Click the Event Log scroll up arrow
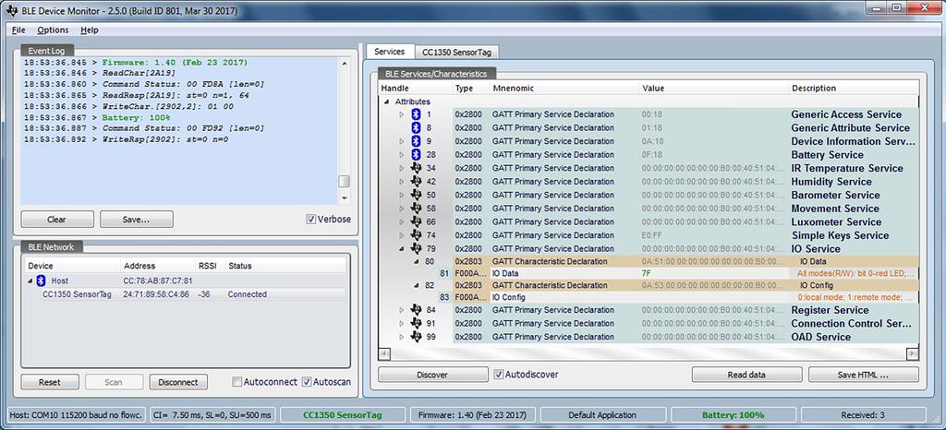This screenshot has width=946, height=430. pyautogui.click(x=344, y=63)
